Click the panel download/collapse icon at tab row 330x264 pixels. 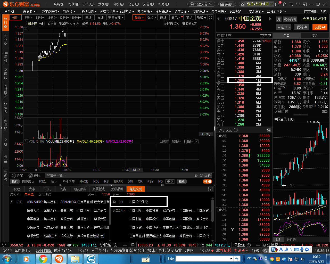click(210, 189)
